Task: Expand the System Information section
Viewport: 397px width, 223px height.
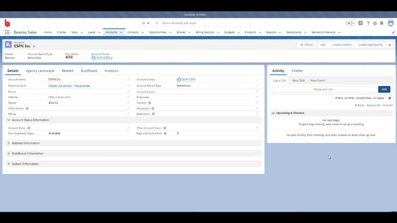Action: coord(9,164)
